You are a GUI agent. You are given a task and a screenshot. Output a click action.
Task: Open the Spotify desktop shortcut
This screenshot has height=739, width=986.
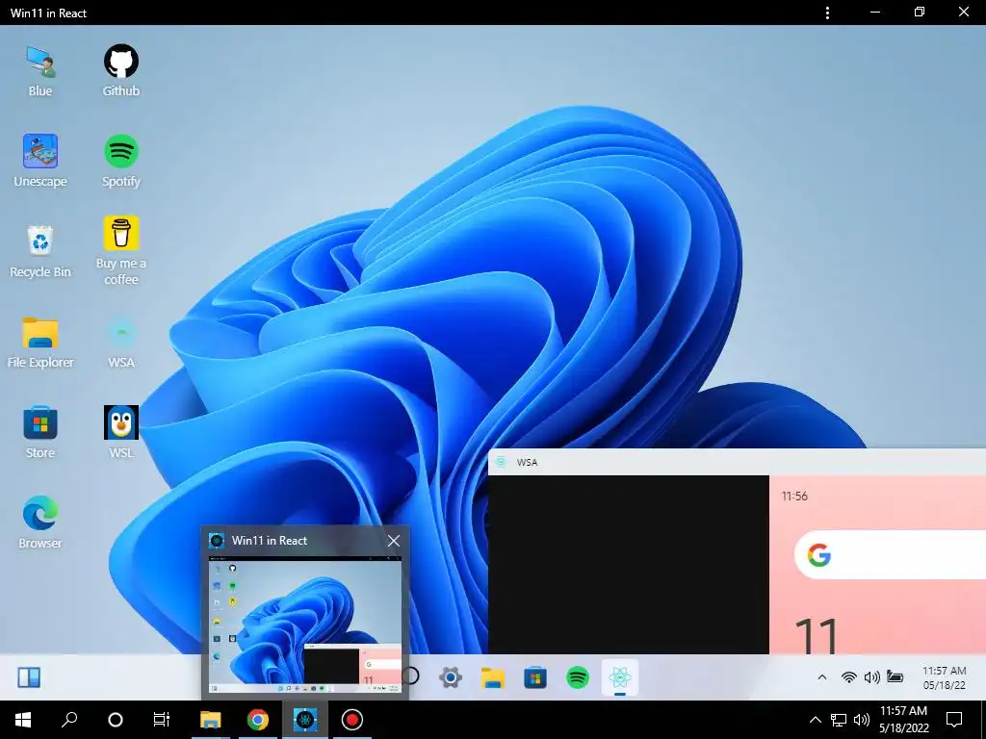[x=120, y=161]
